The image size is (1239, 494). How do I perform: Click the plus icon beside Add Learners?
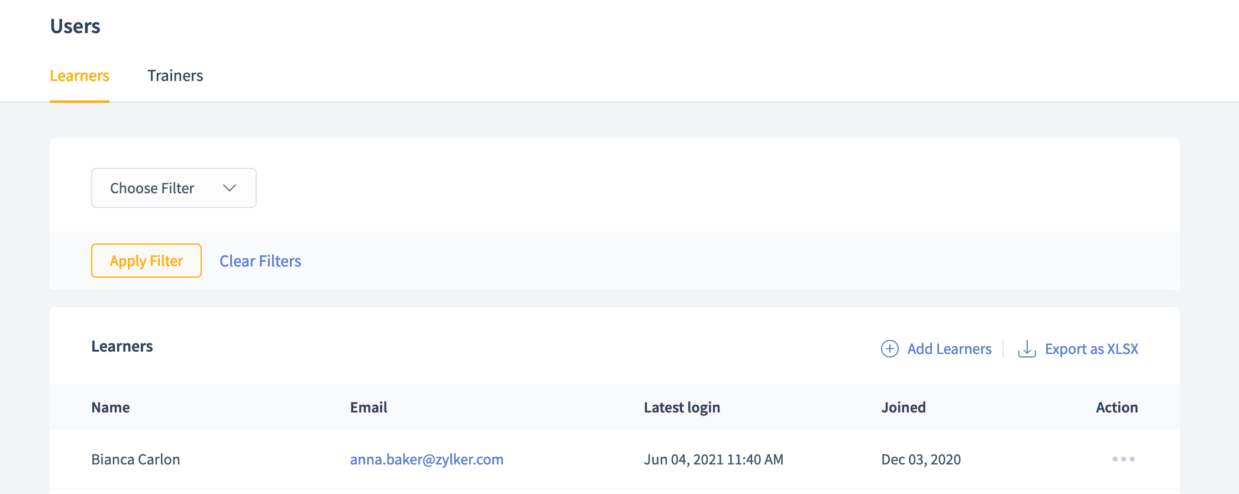(889, 349)
